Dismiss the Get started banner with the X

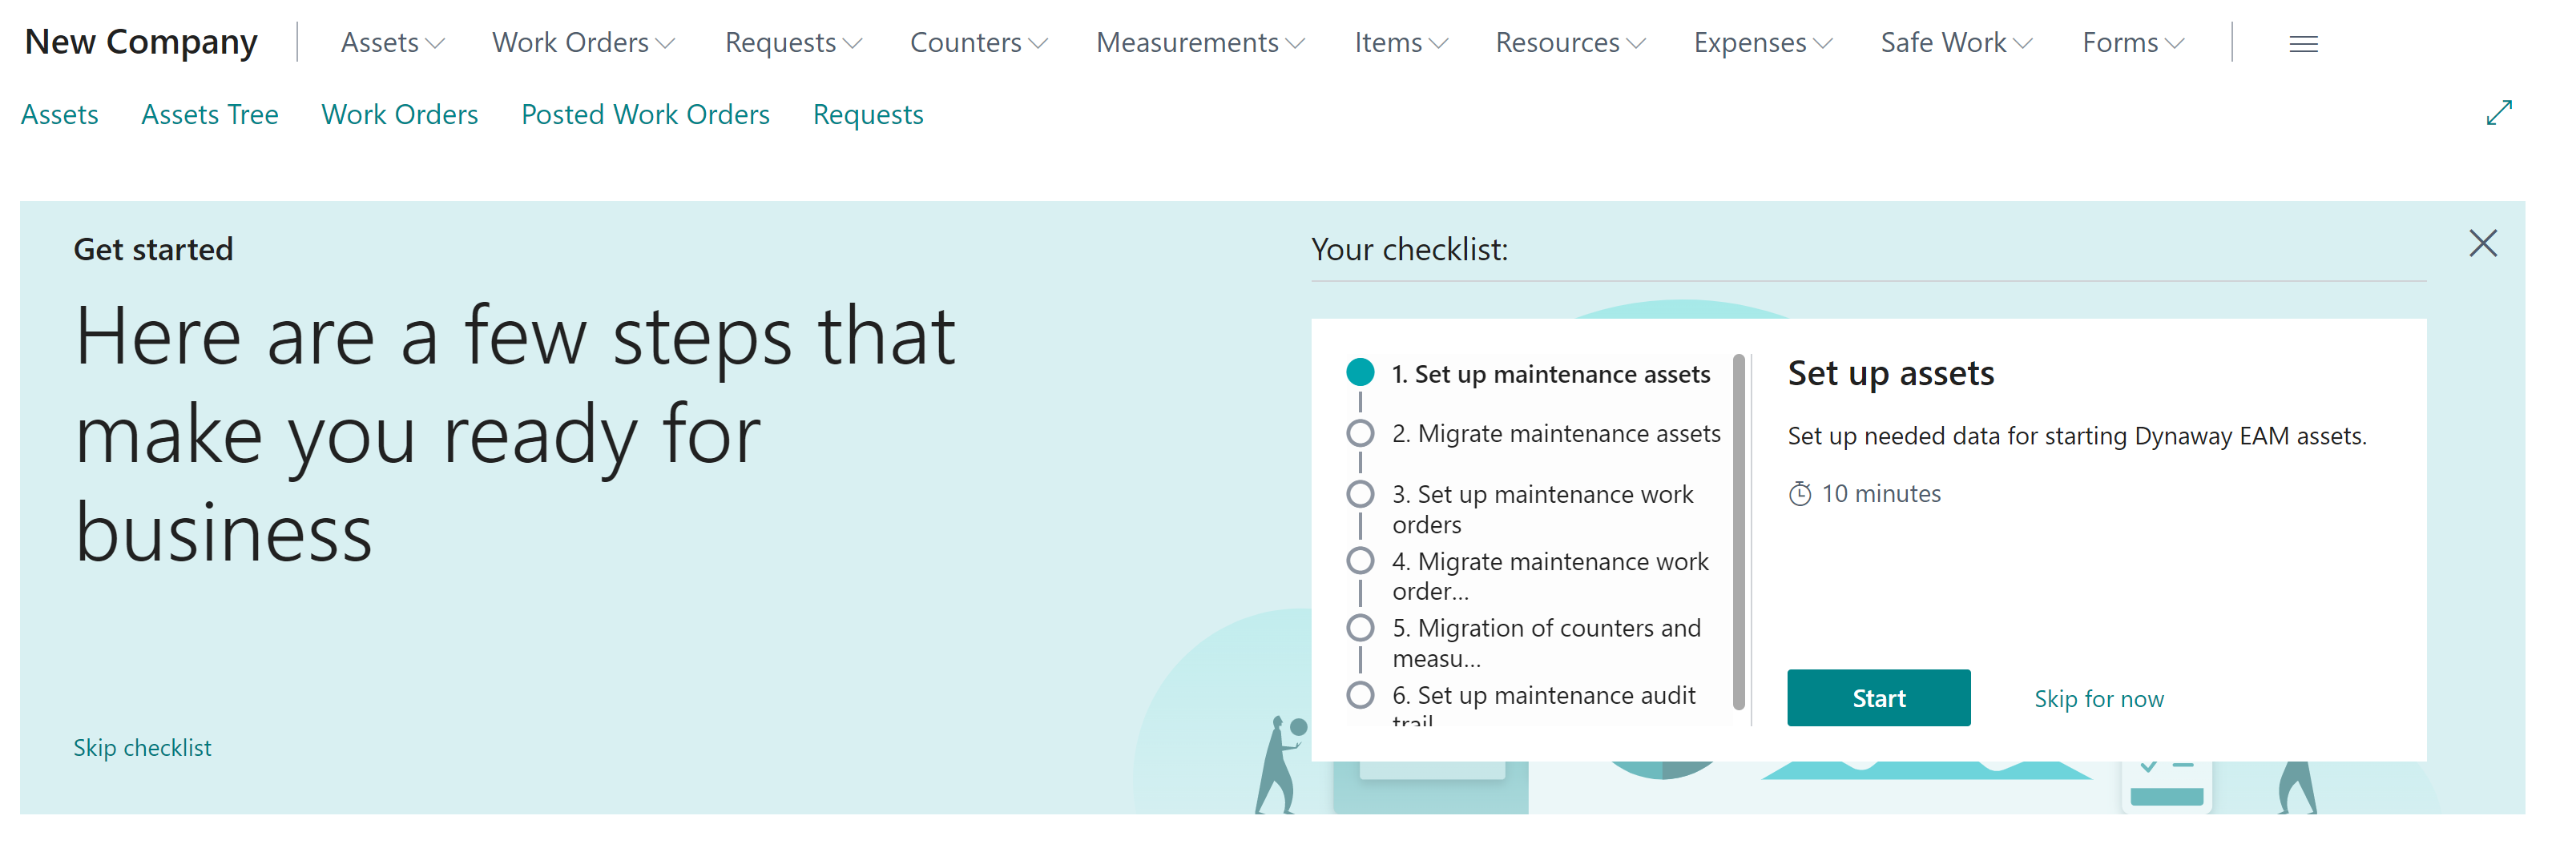(2483, 243)
